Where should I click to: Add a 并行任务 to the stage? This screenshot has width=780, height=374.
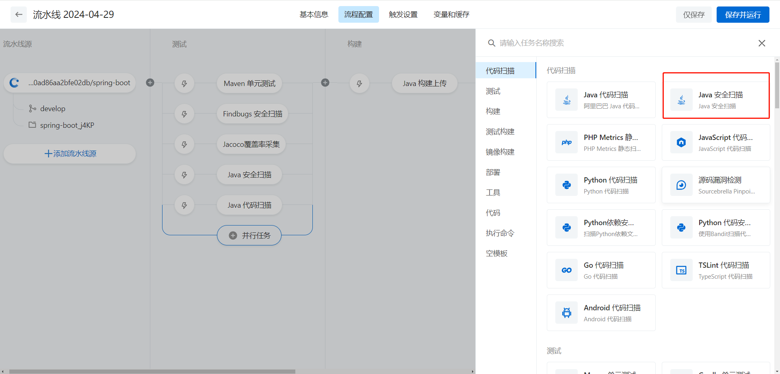point(249,235)
